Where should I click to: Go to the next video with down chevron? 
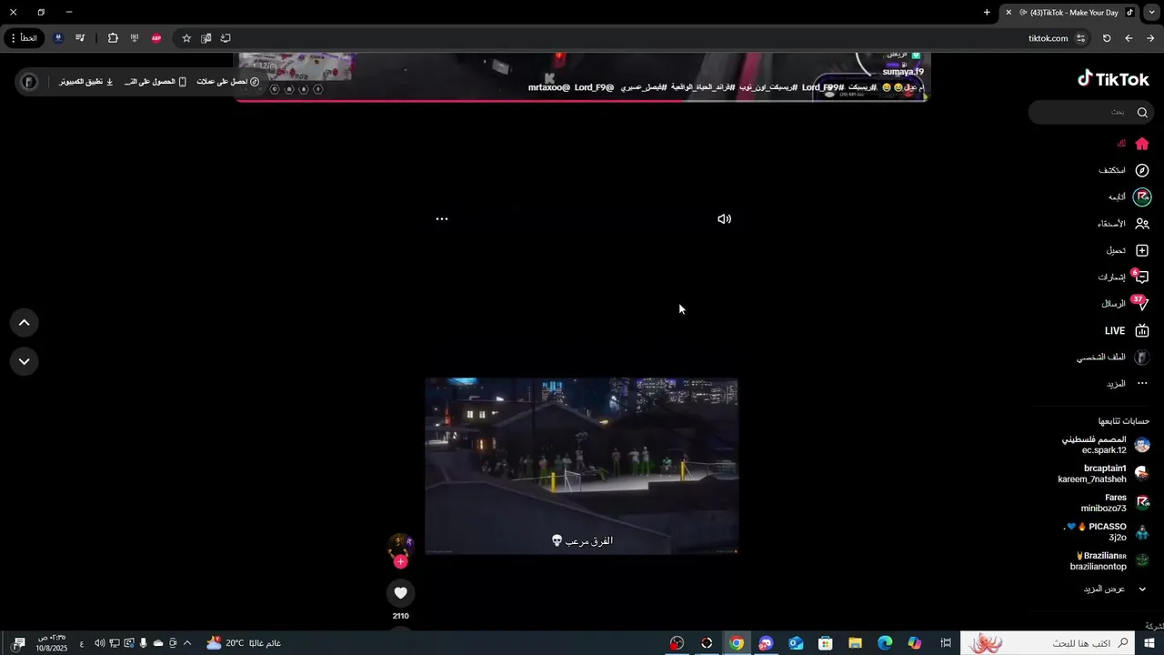(25, 361)
